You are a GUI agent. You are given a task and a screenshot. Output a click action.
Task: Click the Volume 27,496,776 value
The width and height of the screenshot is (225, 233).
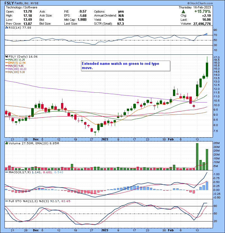pos(202,24)
